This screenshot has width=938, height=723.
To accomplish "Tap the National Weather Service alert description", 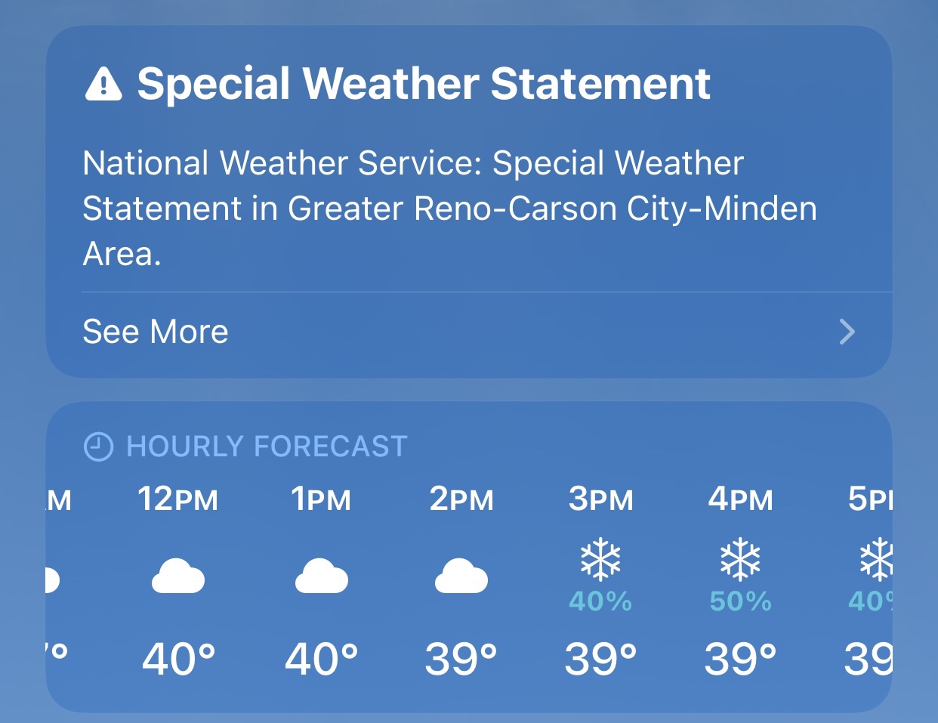I will (449, 209).
